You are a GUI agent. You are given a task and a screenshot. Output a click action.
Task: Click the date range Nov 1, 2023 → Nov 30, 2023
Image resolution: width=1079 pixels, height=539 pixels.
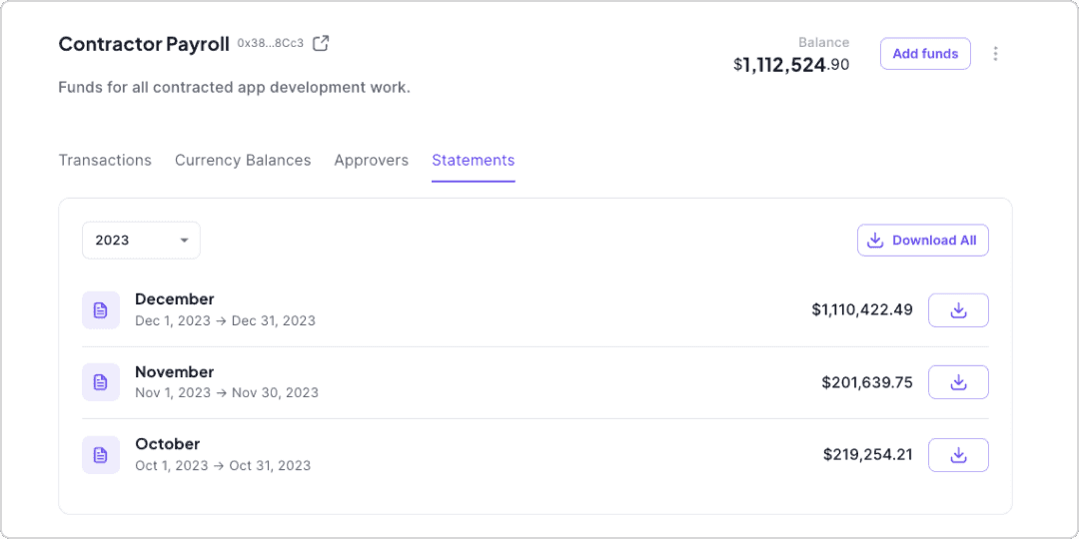coord(227,393)
